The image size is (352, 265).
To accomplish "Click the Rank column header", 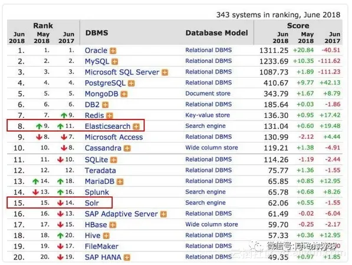I will click(x=43, y=25).
